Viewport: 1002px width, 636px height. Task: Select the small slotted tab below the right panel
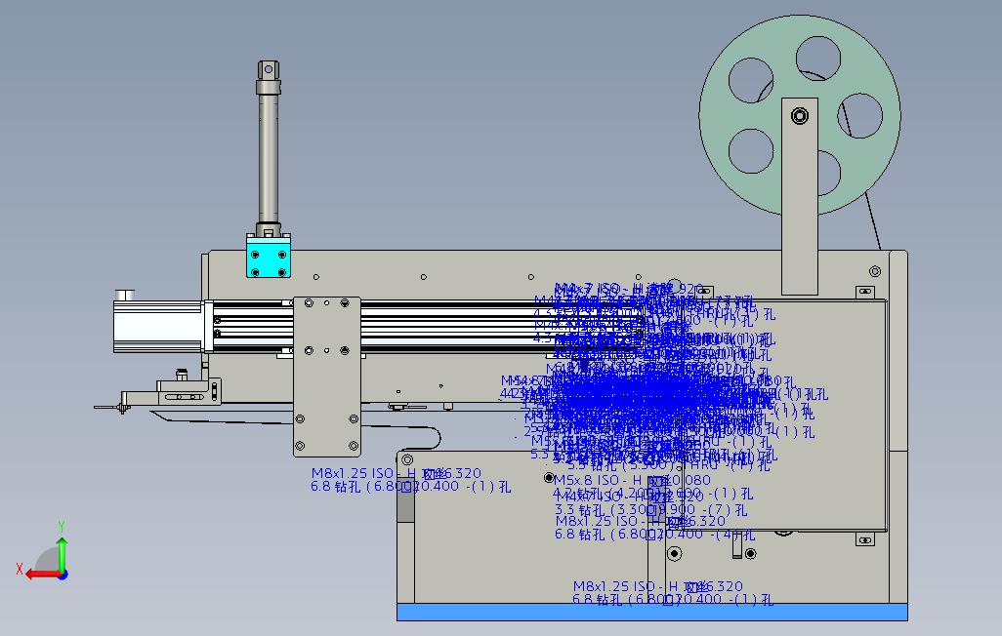(x=865, y=540)
